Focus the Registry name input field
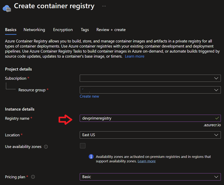The width and height of the screenshot is (224, 185). 150,118
